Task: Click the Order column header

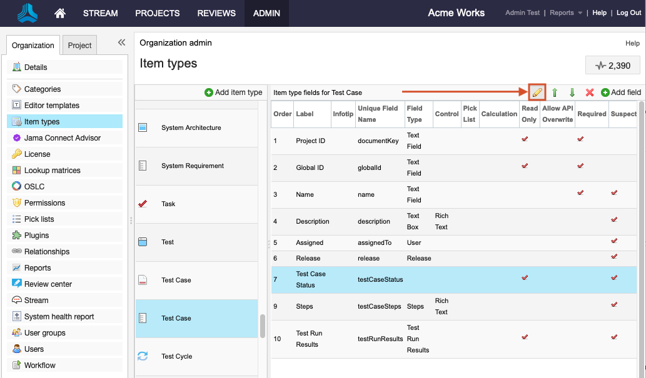Action: [282, 114]
